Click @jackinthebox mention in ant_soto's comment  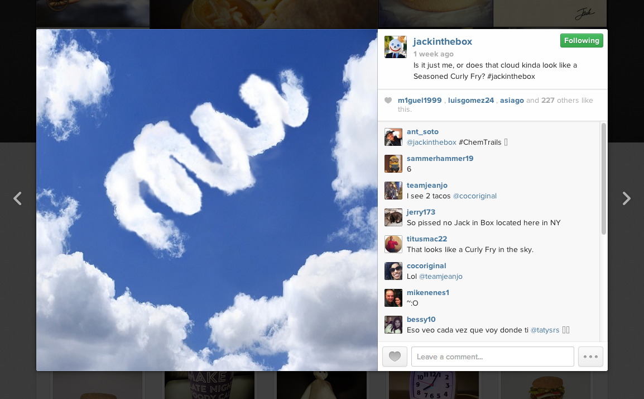pyautogui.click(x=431, y=142)
